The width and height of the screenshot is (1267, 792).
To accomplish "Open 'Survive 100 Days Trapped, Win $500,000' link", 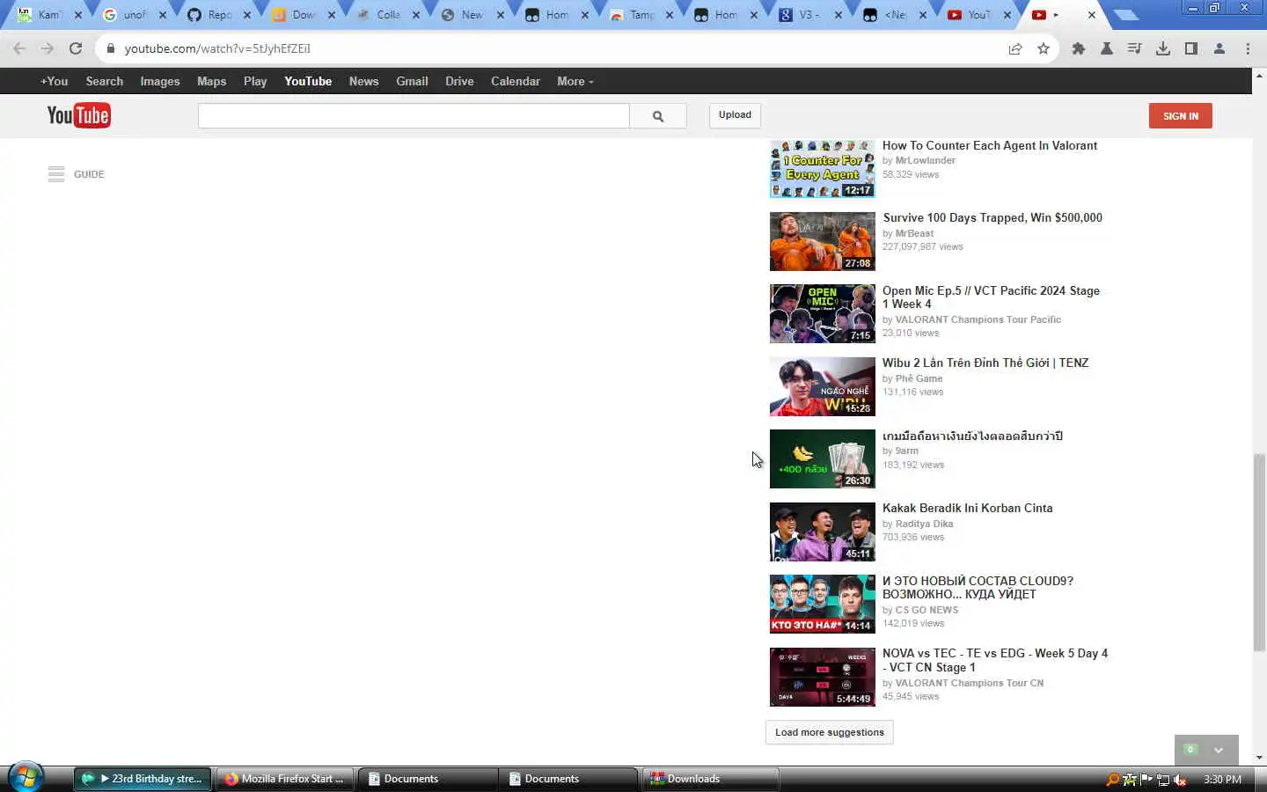I will coord(992,218).
